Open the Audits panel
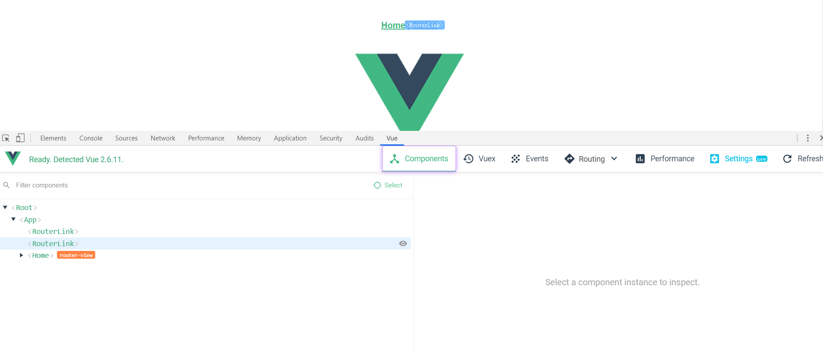 click(364, 138)
